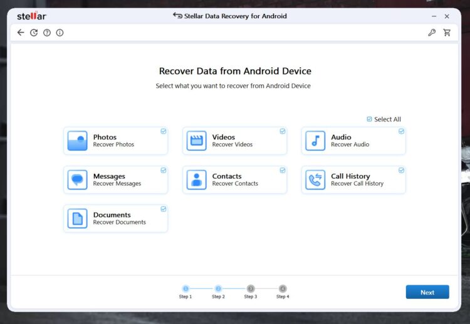Click the Call History phone icon
The width and height of the screenshot is (470, 324).
tap(315, 180)
